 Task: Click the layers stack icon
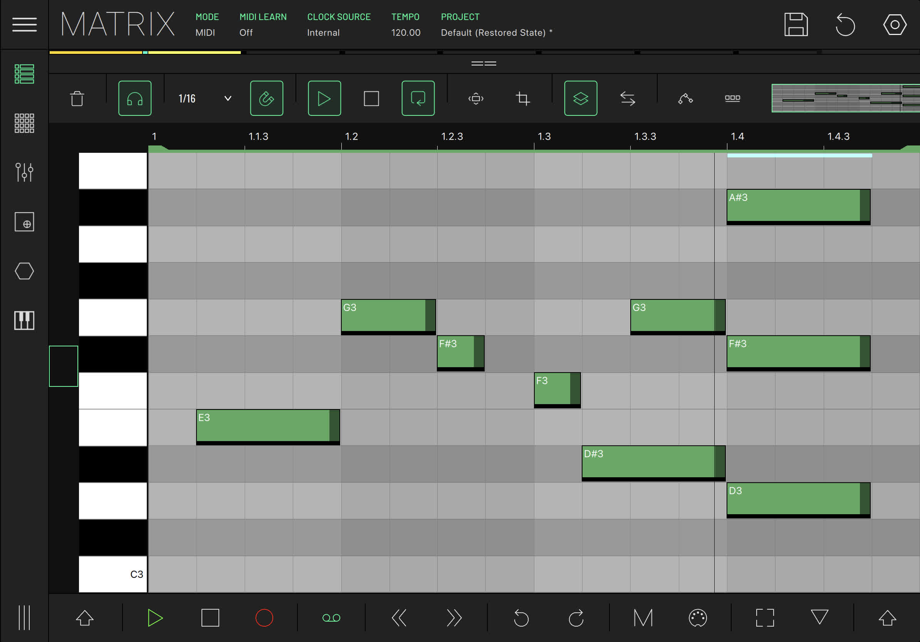point(581,99)
